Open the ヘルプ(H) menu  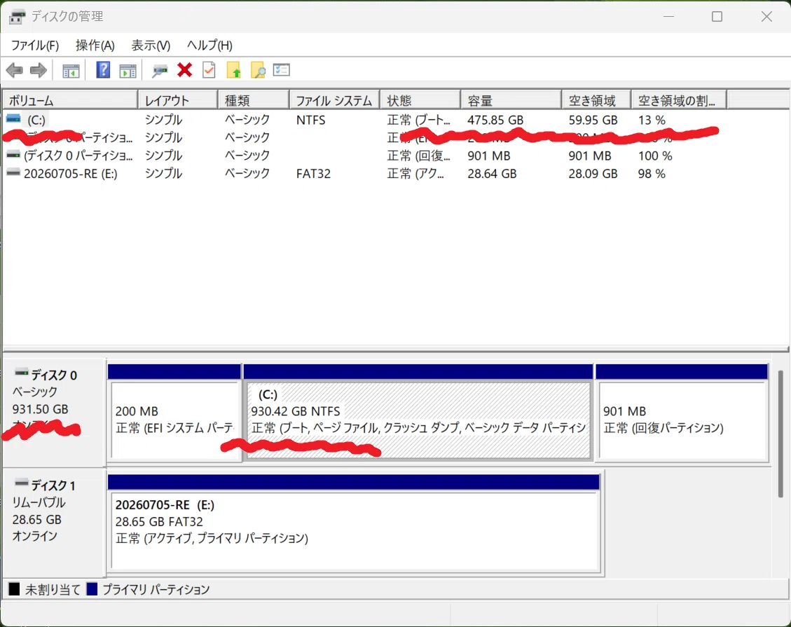coord(209,46)
